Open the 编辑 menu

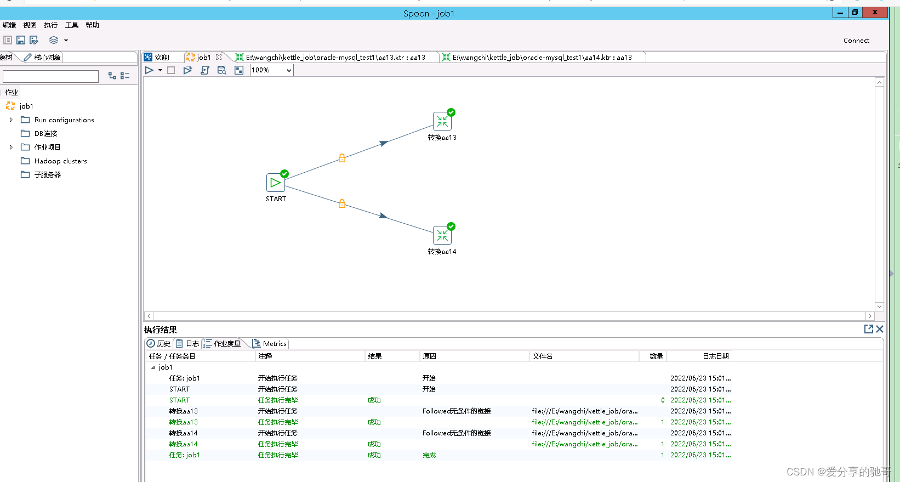pyautogui.click(x=9, y=25)
